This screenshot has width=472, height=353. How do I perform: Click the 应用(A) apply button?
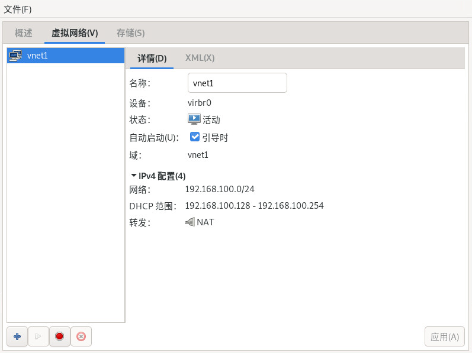[444, 336]
